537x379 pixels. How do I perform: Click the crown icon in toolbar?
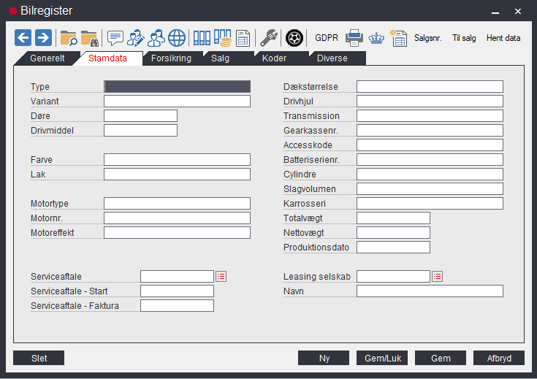(x=376, y=37)
